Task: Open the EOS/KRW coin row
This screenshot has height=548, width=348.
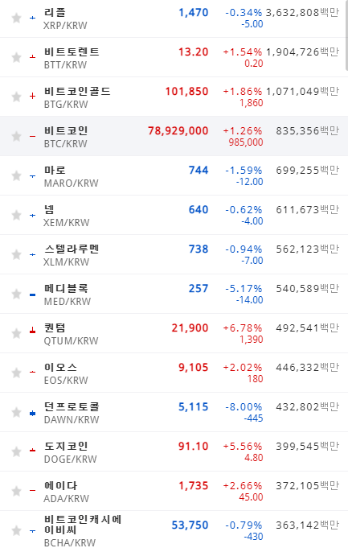Action: pyautogui.click(x=174, y=373)
